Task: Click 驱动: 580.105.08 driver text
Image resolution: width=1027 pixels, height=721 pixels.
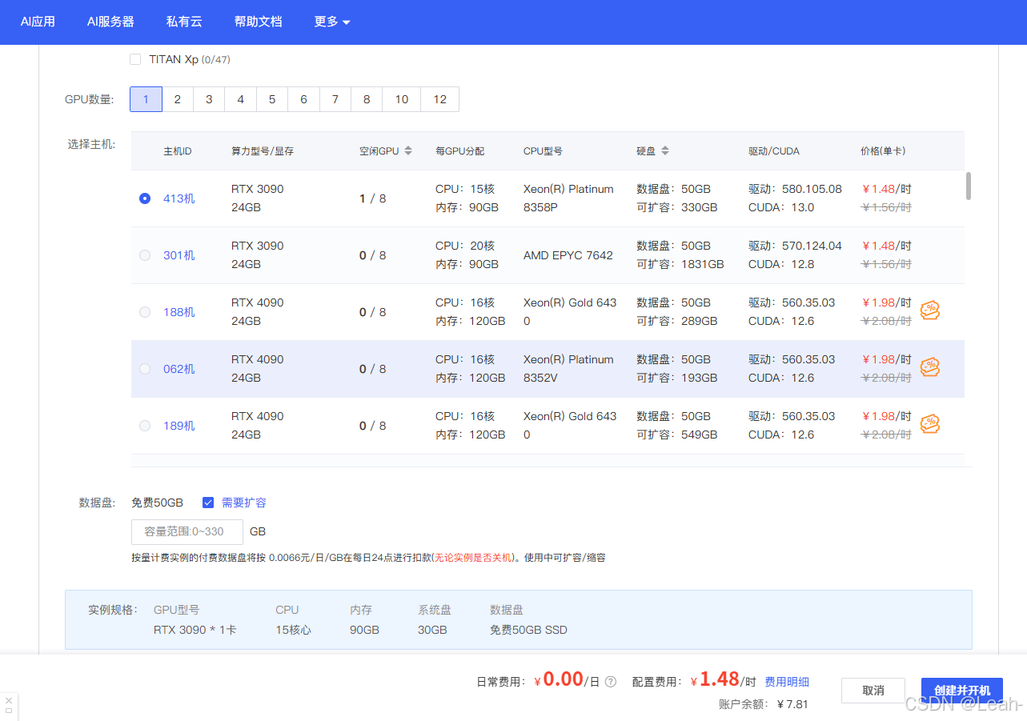Action: [x=796, y=189]
